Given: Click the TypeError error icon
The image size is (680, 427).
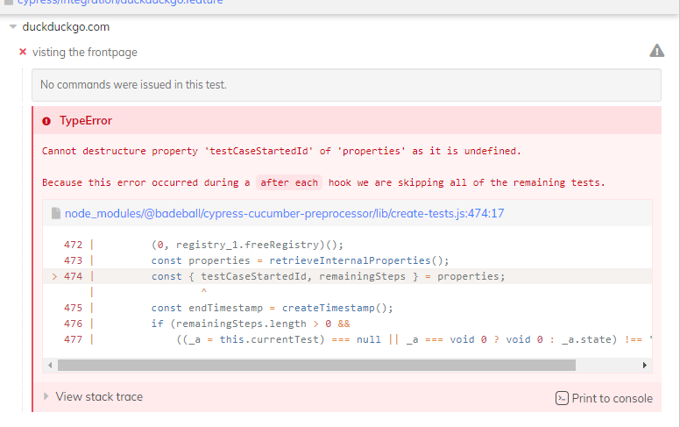Looking at the screenshot, I should click(46, 121).
